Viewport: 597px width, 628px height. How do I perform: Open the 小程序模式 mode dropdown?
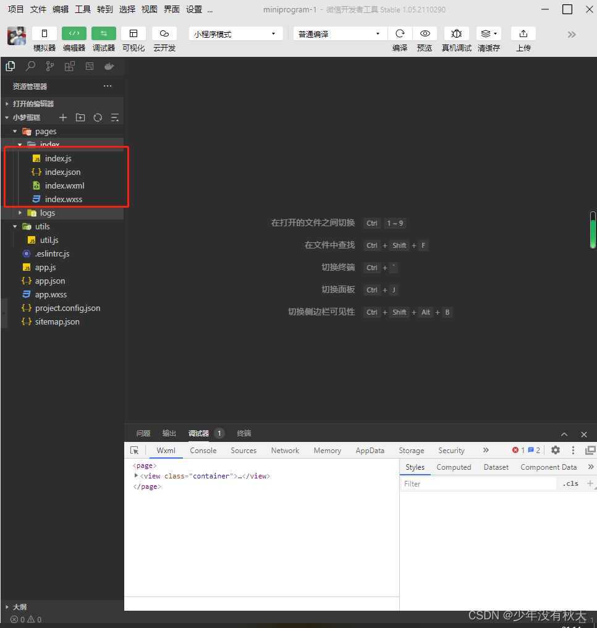point(236,34)
